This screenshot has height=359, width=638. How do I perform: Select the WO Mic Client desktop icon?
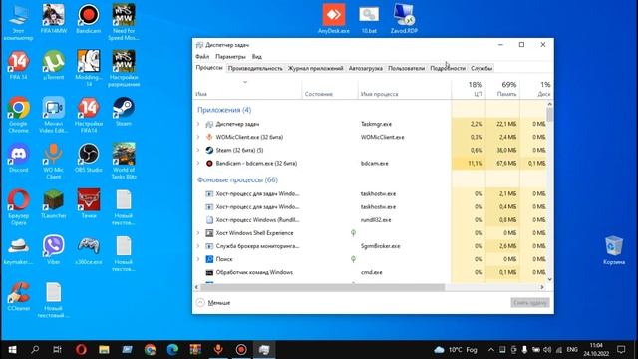point(53,162)
